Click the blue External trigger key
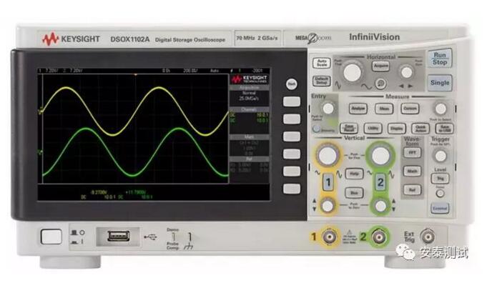Viewport: 487px width, 283px height. point(440,208)
